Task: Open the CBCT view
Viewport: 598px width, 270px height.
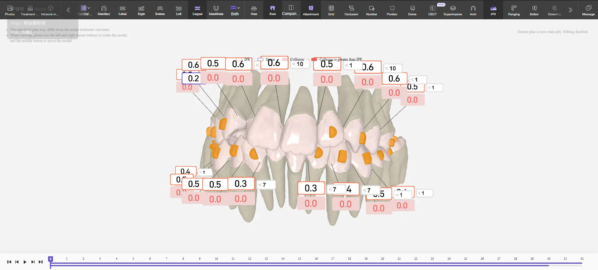Action: [433, 10]
